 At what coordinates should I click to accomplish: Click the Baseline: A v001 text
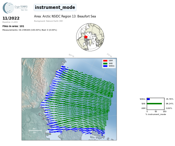click(10, 22)
